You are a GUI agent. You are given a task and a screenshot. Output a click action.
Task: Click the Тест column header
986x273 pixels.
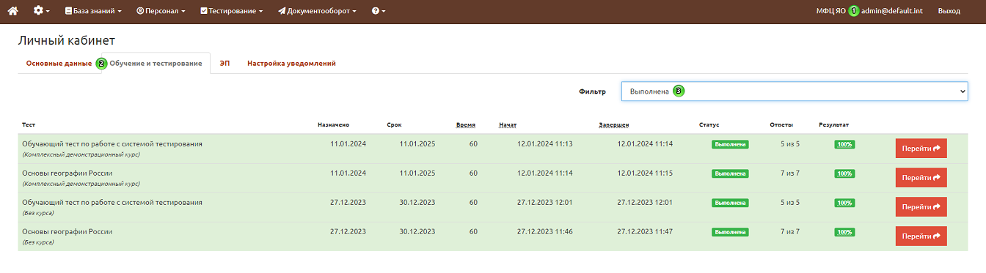pyautogui.click(x=29, y=125)
